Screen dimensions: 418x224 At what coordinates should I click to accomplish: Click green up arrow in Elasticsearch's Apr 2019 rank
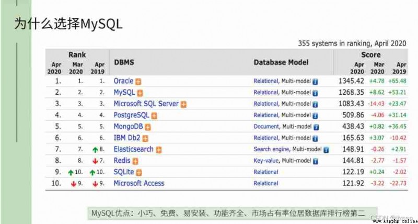[95, 150]
